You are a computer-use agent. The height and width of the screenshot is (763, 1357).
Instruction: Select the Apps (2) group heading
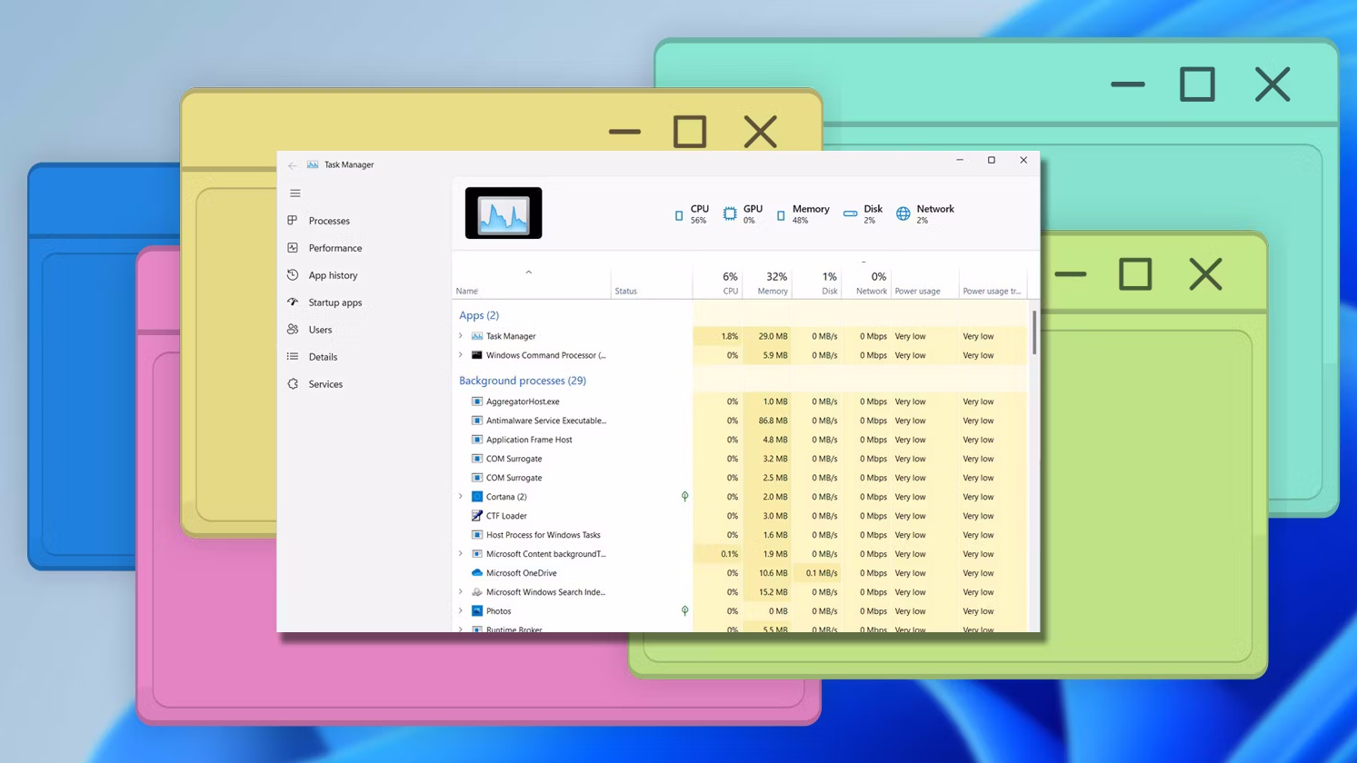(479, 315)
